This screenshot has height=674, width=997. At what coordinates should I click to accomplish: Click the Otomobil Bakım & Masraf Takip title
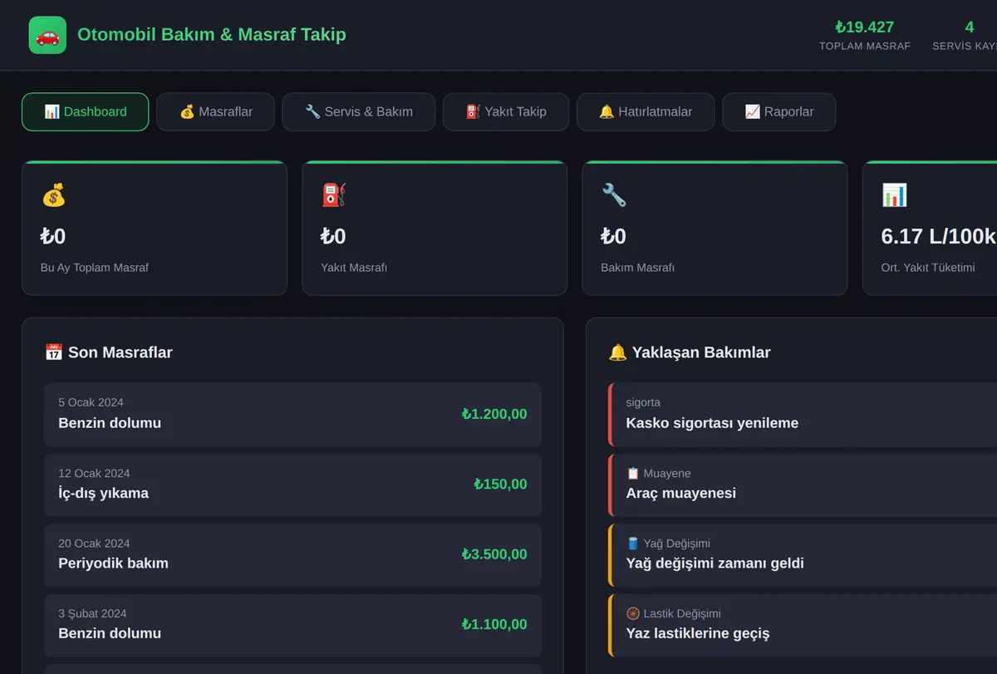[212, 35]
